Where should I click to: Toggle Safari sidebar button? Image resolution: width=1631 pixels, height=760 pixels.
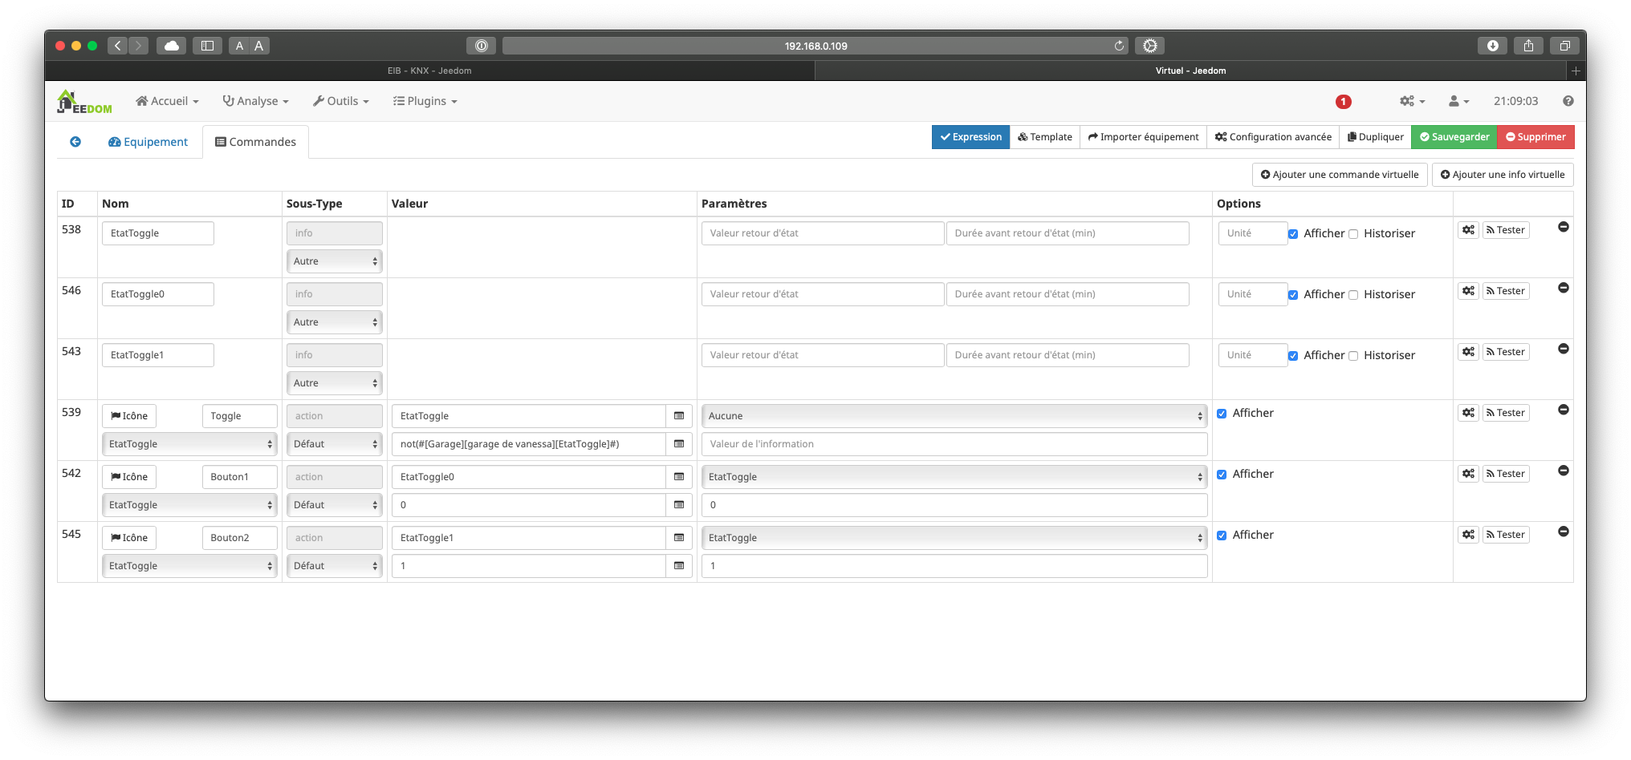207,46
